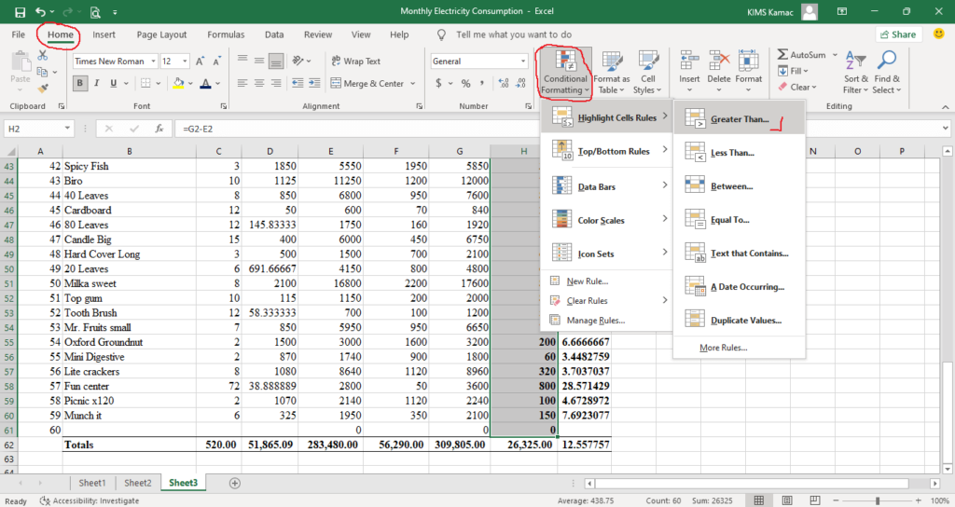
Task: Cut selection with the scissors icon
Action: (x=43, y=55)
